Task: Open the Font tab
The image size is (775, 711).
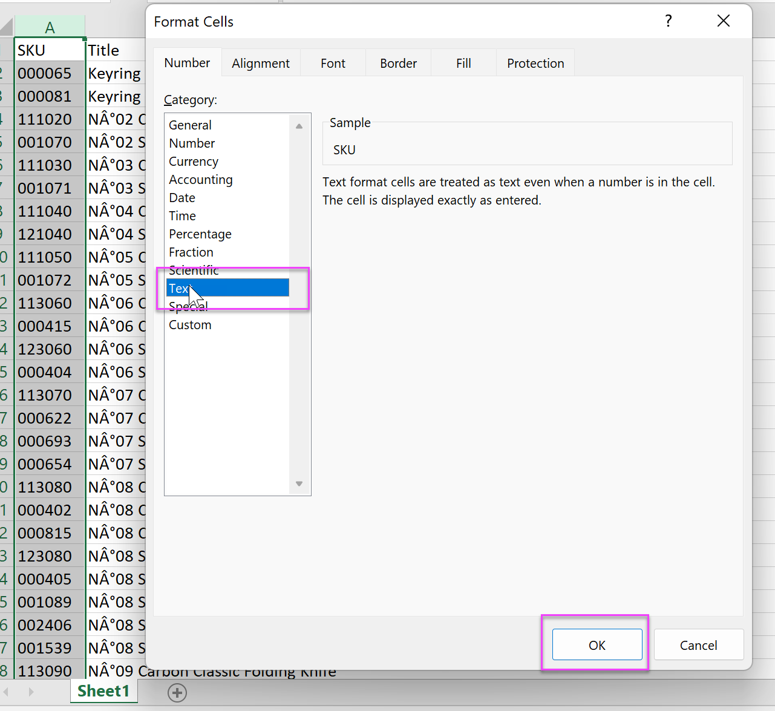Action: coord(333,64)
